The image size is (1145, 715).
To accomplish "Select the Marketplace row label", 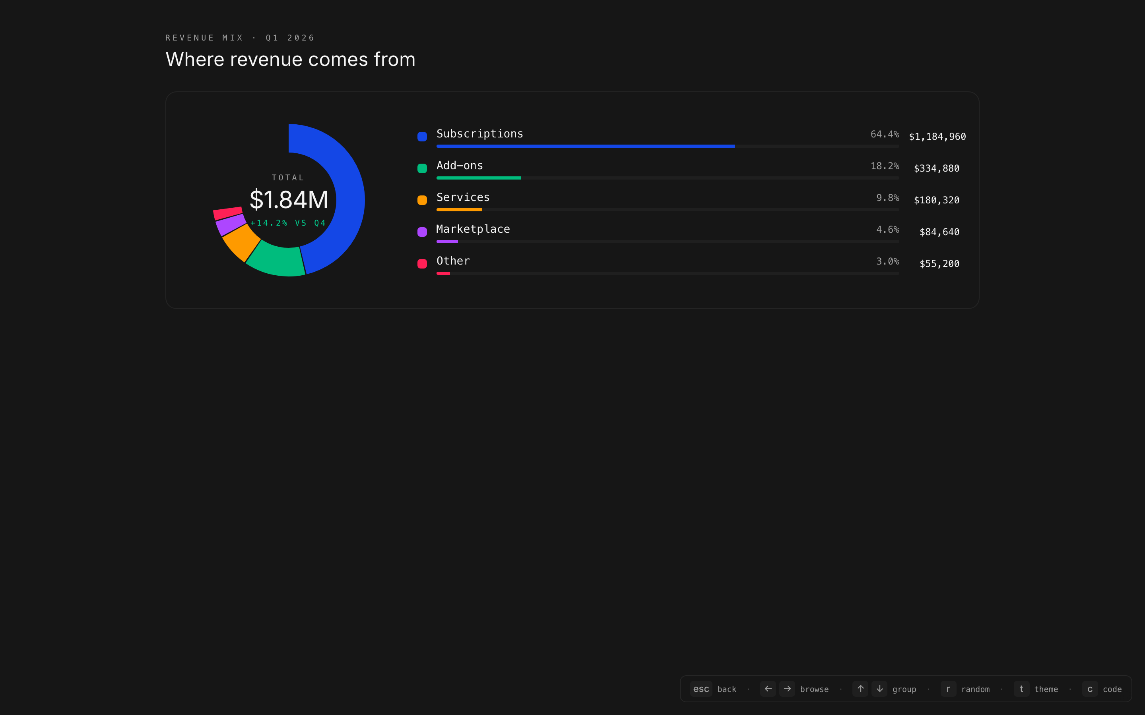I will click(473, 229).
